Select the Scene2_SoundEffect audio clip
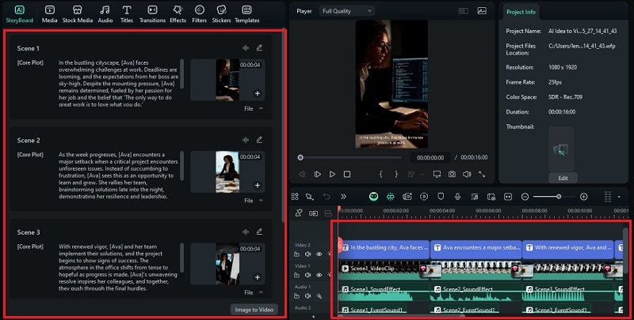 point(476,292)
